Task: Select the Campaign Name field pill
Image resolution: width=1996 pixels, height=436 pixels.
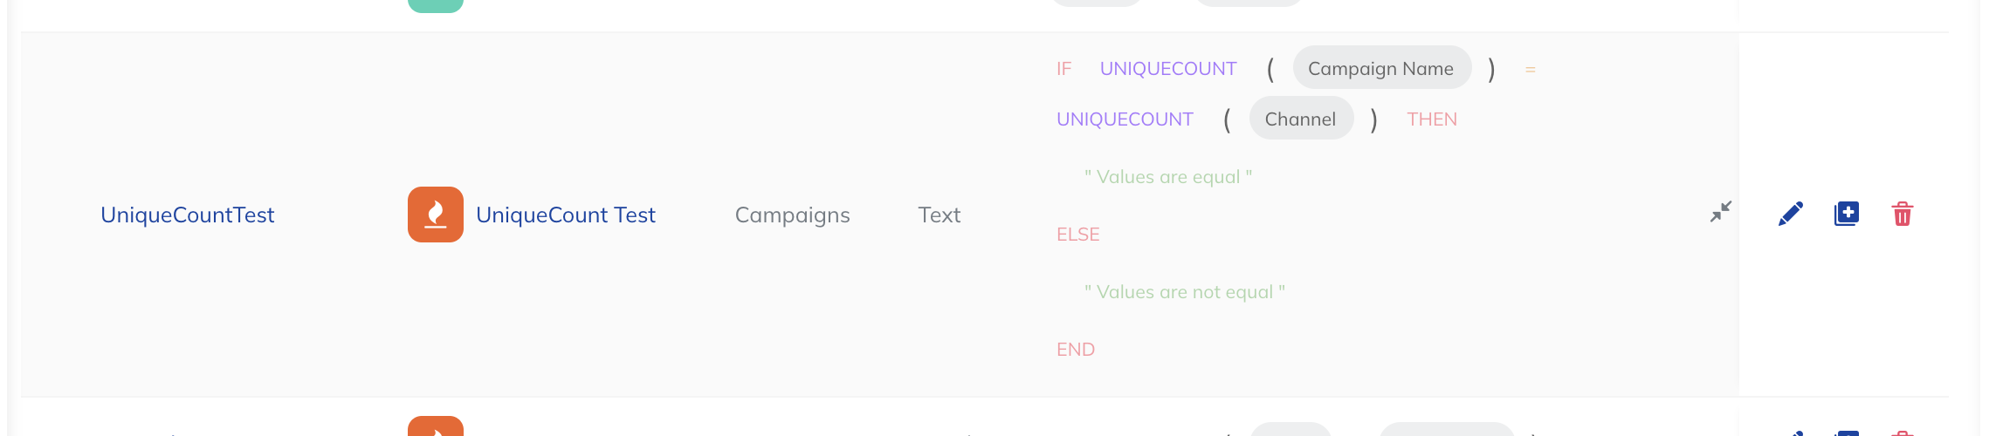Action: click(x=1381, y=68)
